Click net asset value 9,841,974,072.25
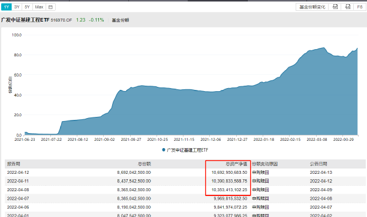The image size is (367, 217). [x=230, y=207]
